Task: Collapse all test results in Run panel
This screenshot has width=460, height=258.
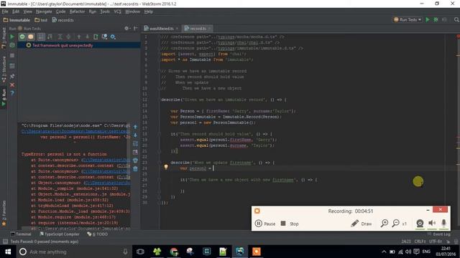Action: 68,37
